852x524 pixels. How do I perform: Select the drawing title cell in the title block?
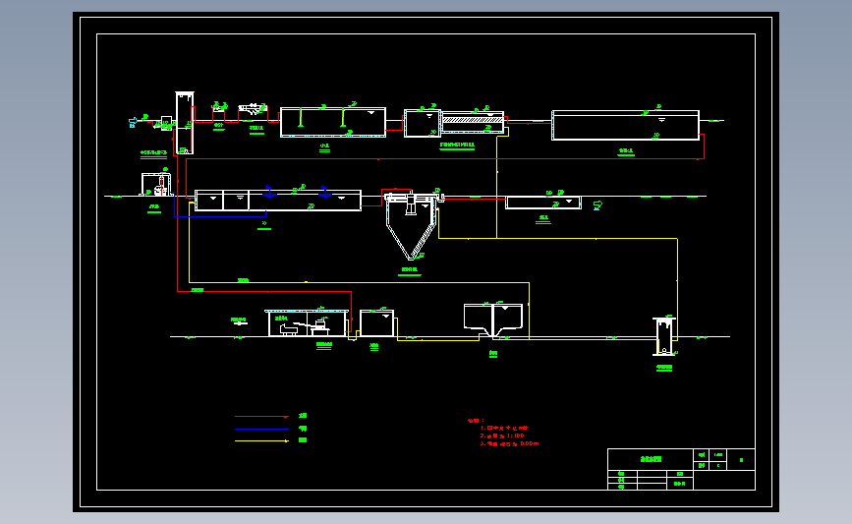tap(651, 459)
